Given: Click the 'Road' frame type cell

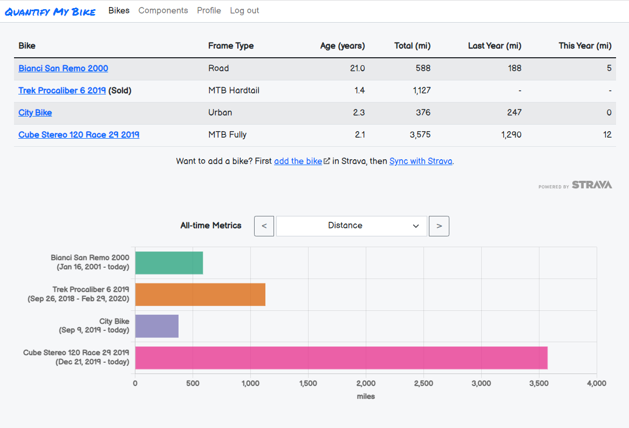Looking at the screenshot, I should [x=218, y=68].
